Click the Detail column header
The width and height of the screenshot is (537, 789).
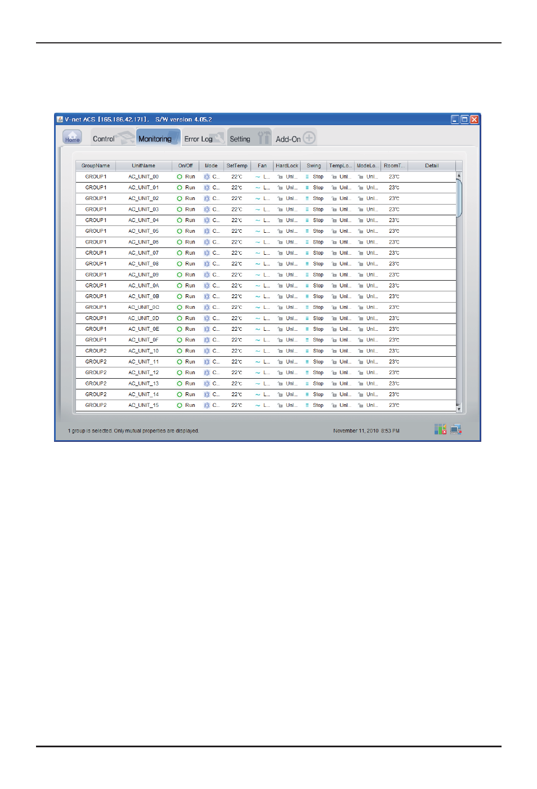[x=432, y=166]
